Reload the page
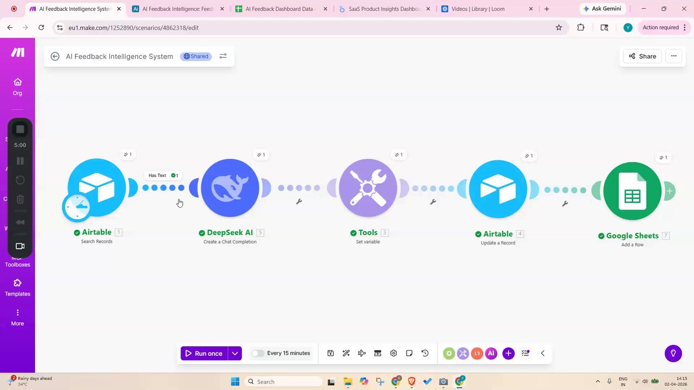The image size is (694, 390). pyautogui.click(x=41, y=28)
